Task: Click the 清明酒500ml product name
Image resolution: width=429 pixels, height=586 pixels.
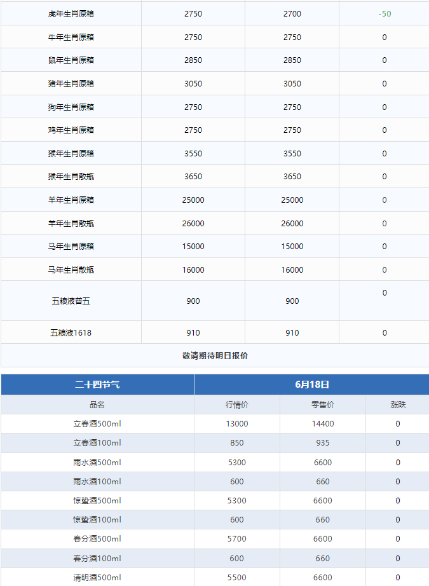Action: (x=97, y=578)
